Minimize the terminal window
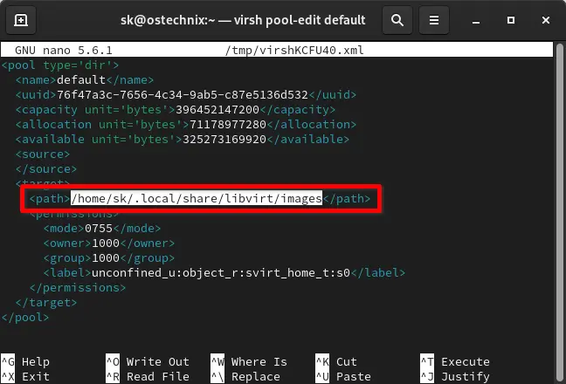The height and width of the screenshot is (384, 566). coord(476,21)
